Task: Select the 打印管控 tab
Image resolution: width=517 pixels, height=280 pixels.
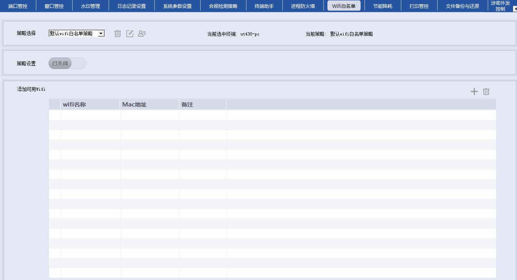Action: (x=419, y=6)
